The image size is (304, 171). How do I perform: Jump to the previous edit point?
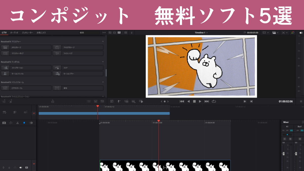tap(251, 101)
